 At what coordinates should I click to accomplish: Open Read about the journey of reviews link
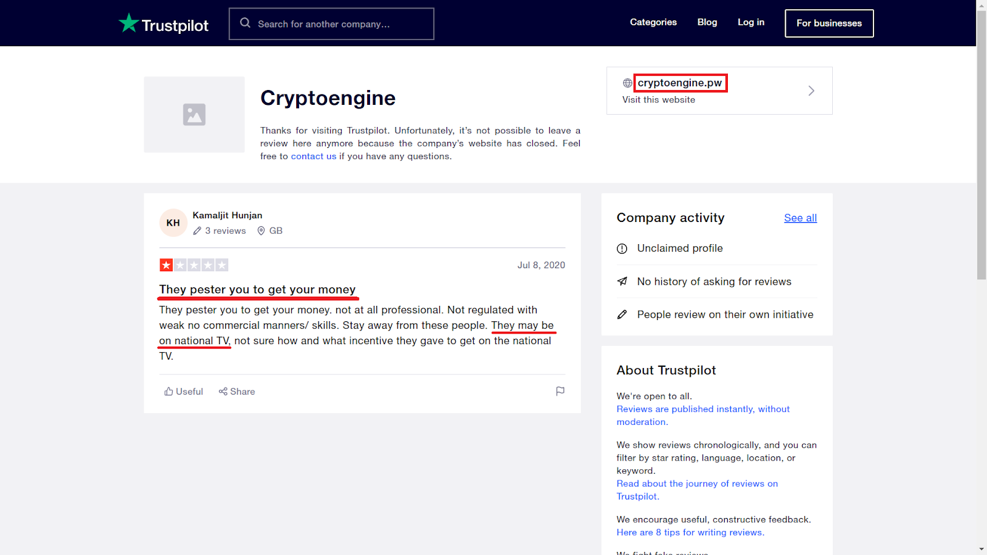(x=697, y=490)
